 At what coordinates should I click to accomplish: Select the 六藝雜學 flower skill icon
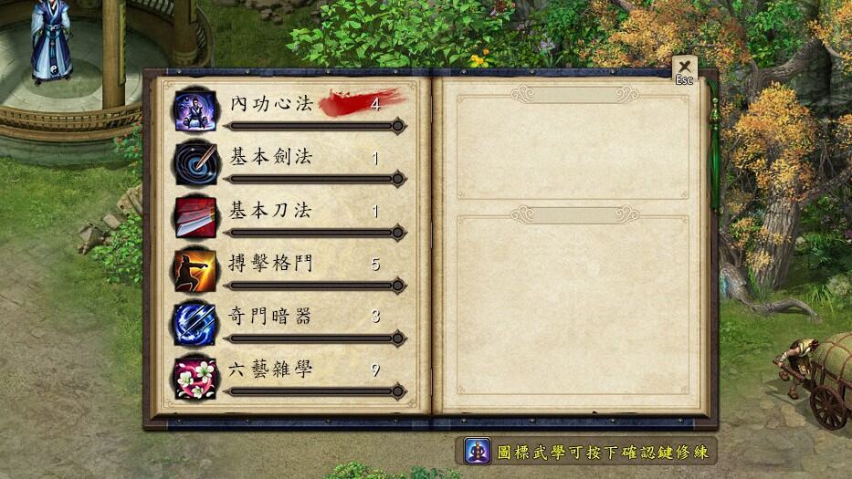pyautogui.click(x=195, y=376)
